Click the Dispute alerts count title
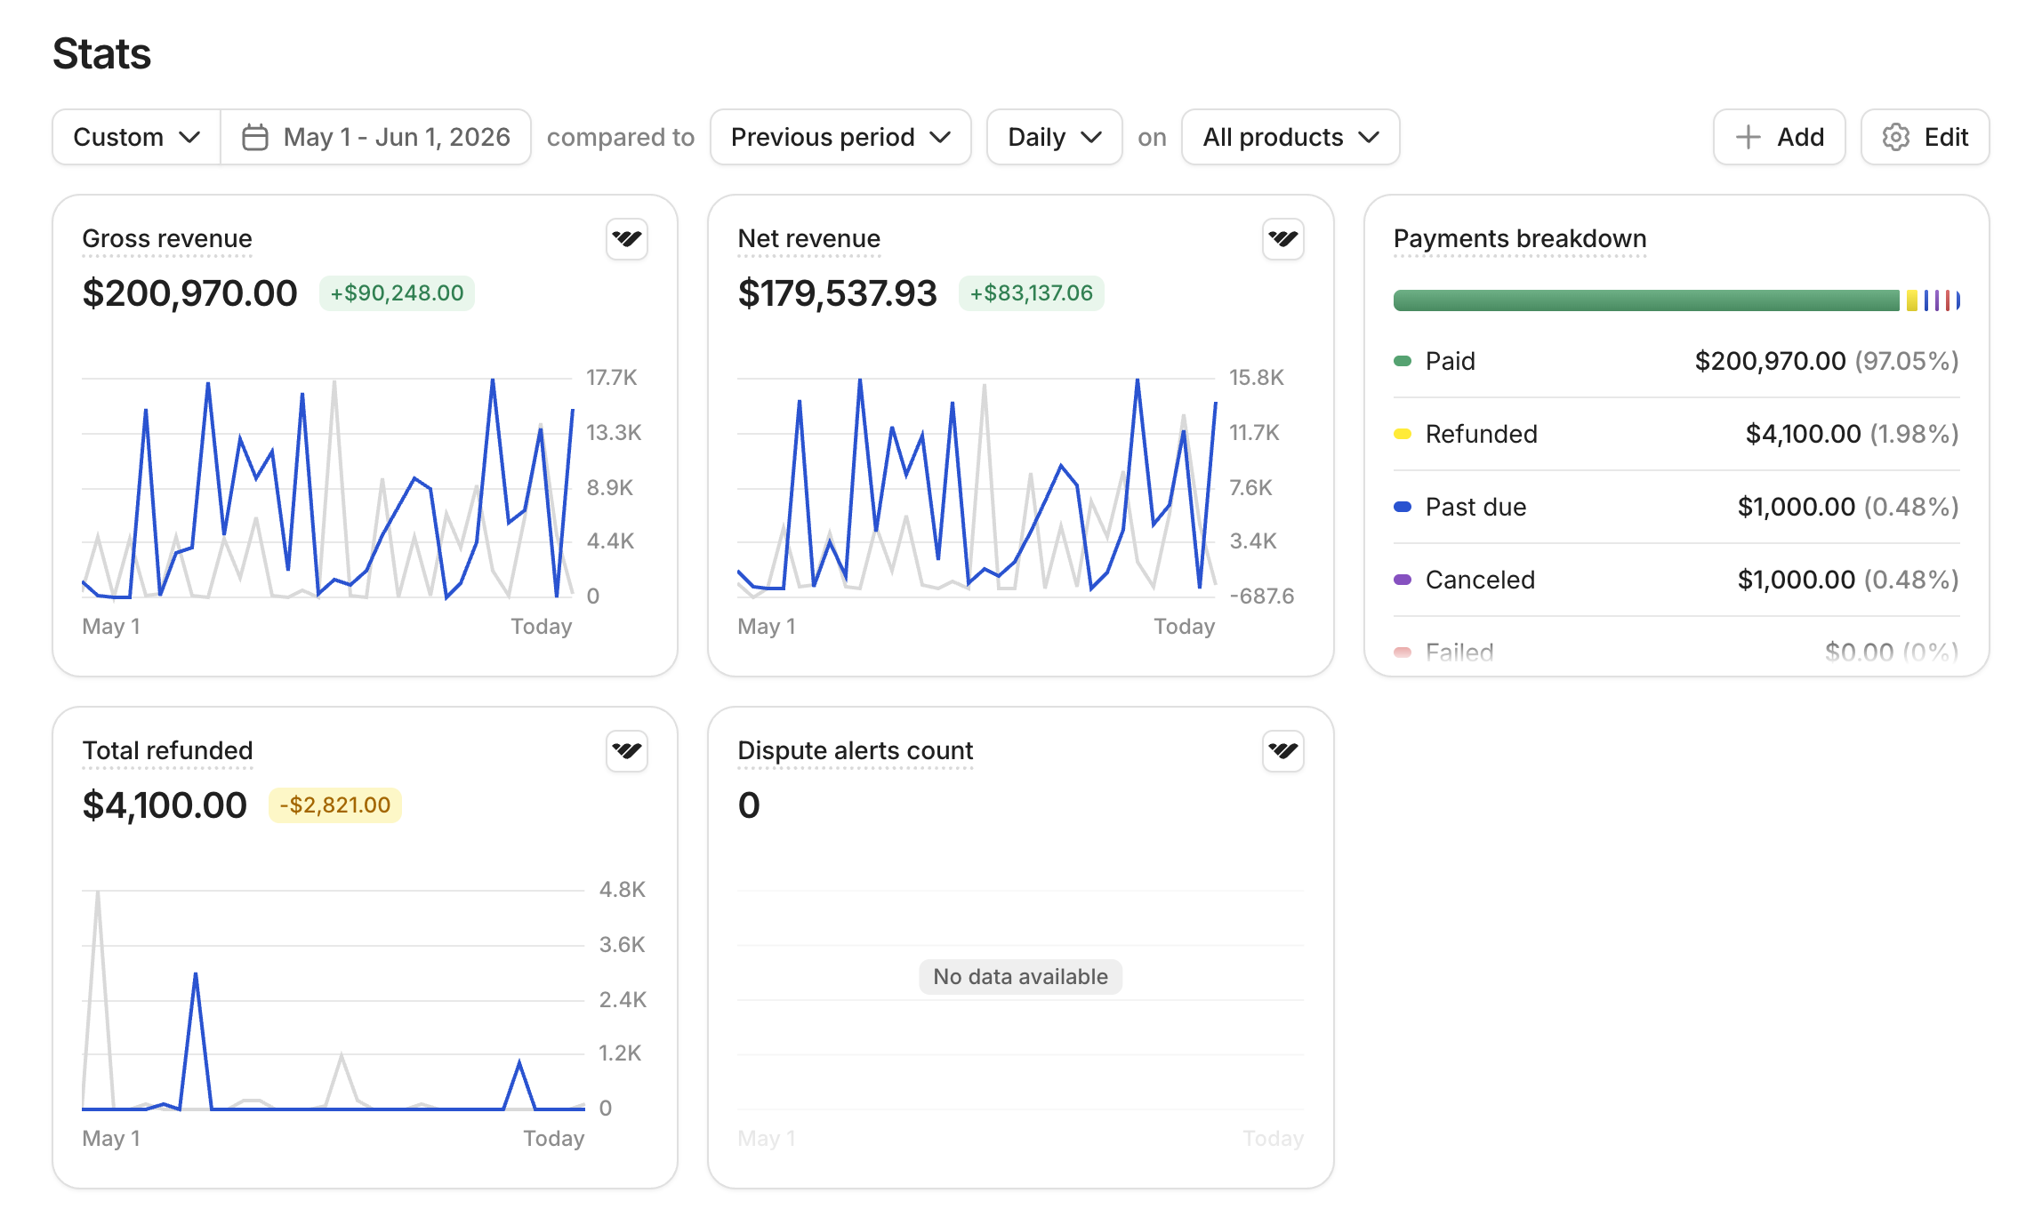This screenshot has height=1209, width=2042. [x=855, y=750]
